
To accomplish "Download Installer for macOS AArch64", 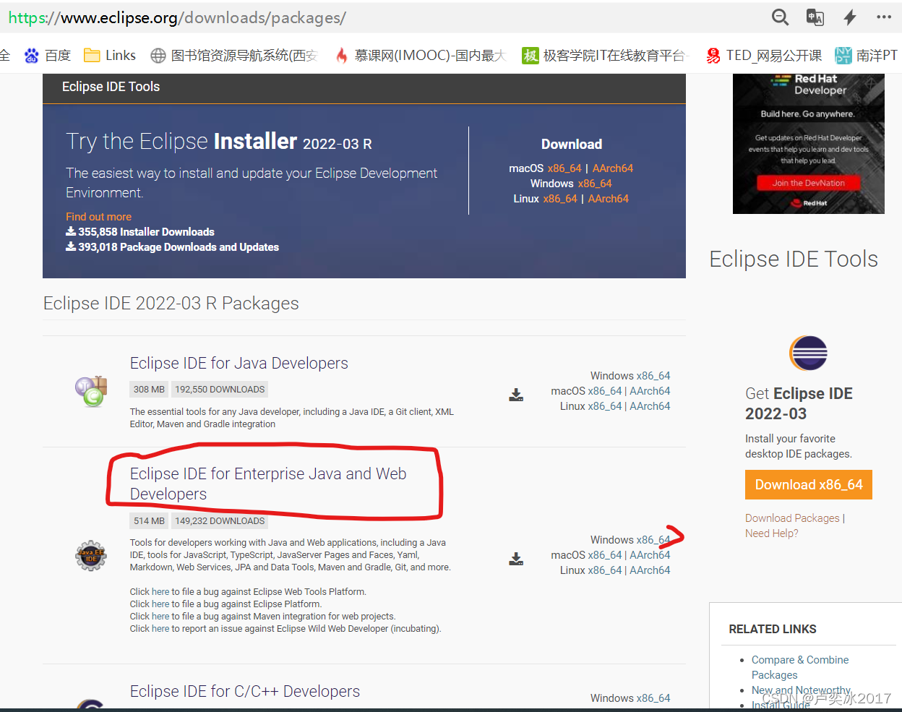I will (613, 168).
